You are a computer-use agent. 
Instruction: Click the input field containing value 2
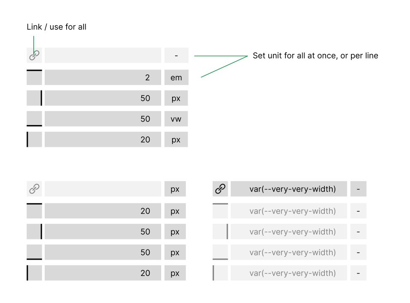pos(103,77)
